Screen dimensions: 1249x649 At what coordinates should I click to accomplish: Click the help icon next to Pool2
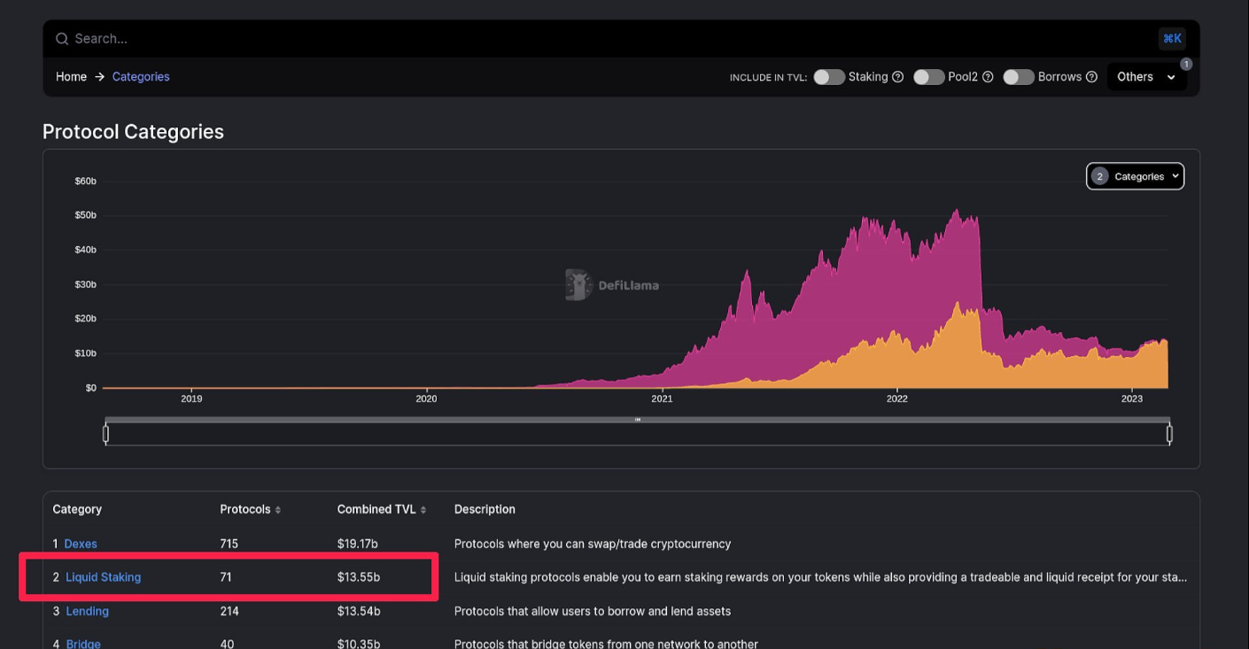[x=988, y=77]
